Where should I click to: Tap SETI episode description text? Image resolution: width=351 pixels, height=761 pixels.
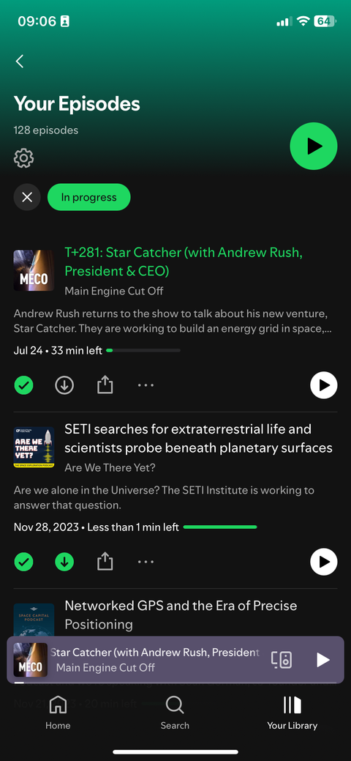164,497
